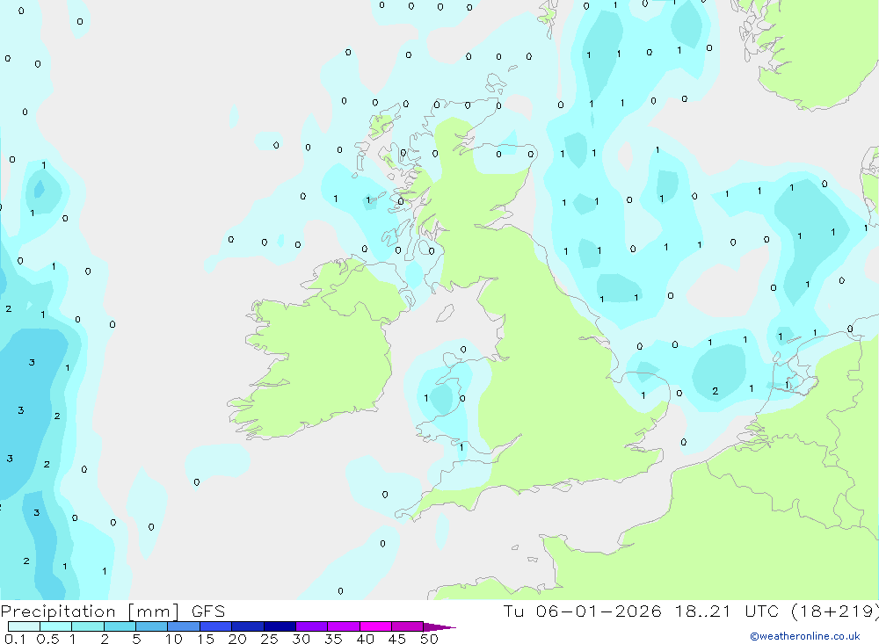Click the "5" legend scale label
This screenshot has width=879, height=644.
coord(136,639)
